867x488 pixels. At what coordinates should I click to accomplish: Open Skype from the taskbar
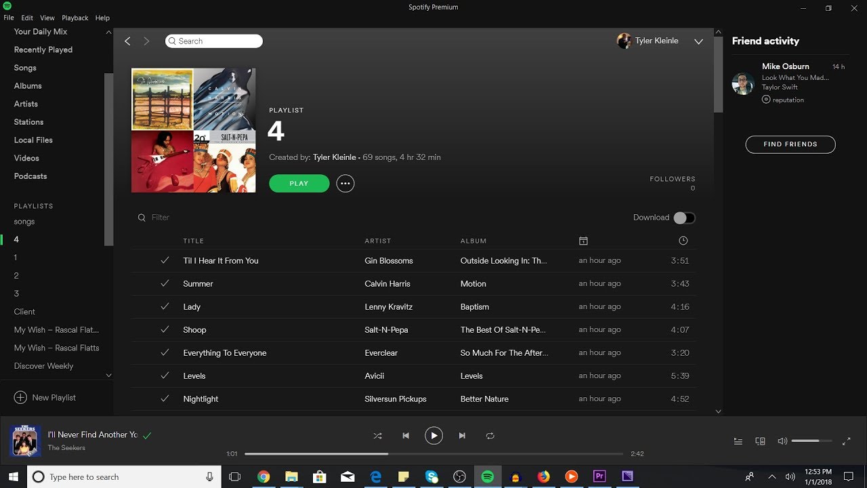(x=431, y=477)
